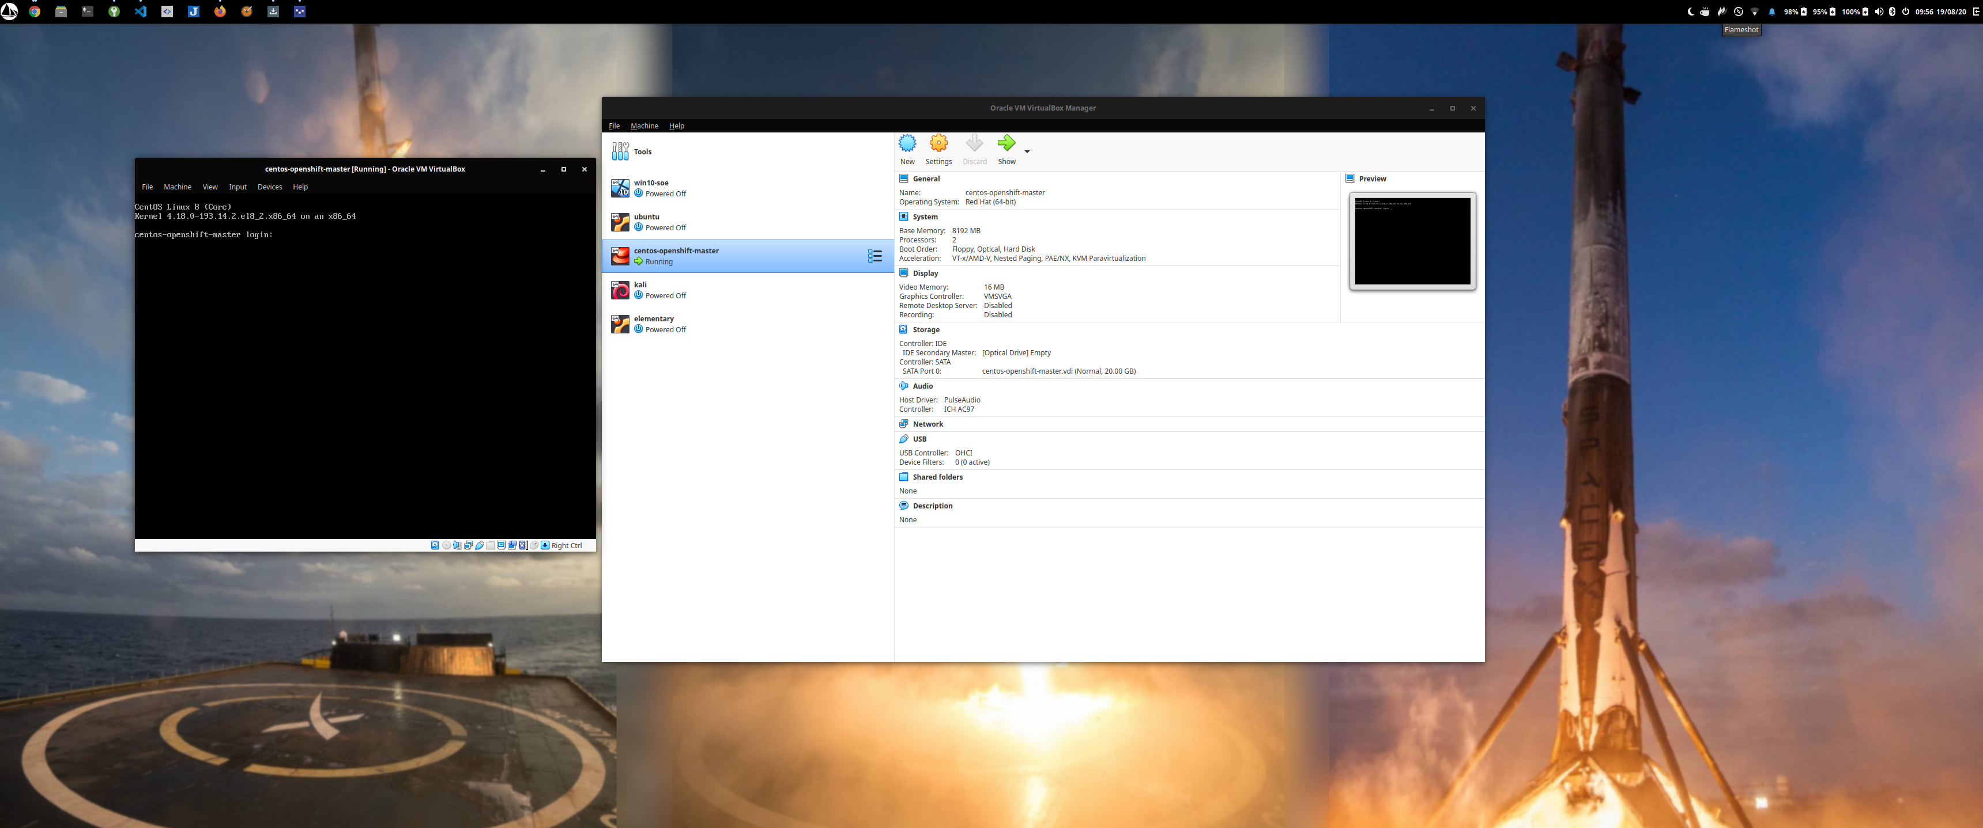Open the Settings toolbar icon in VirtualBox Manager

(938, 149)
